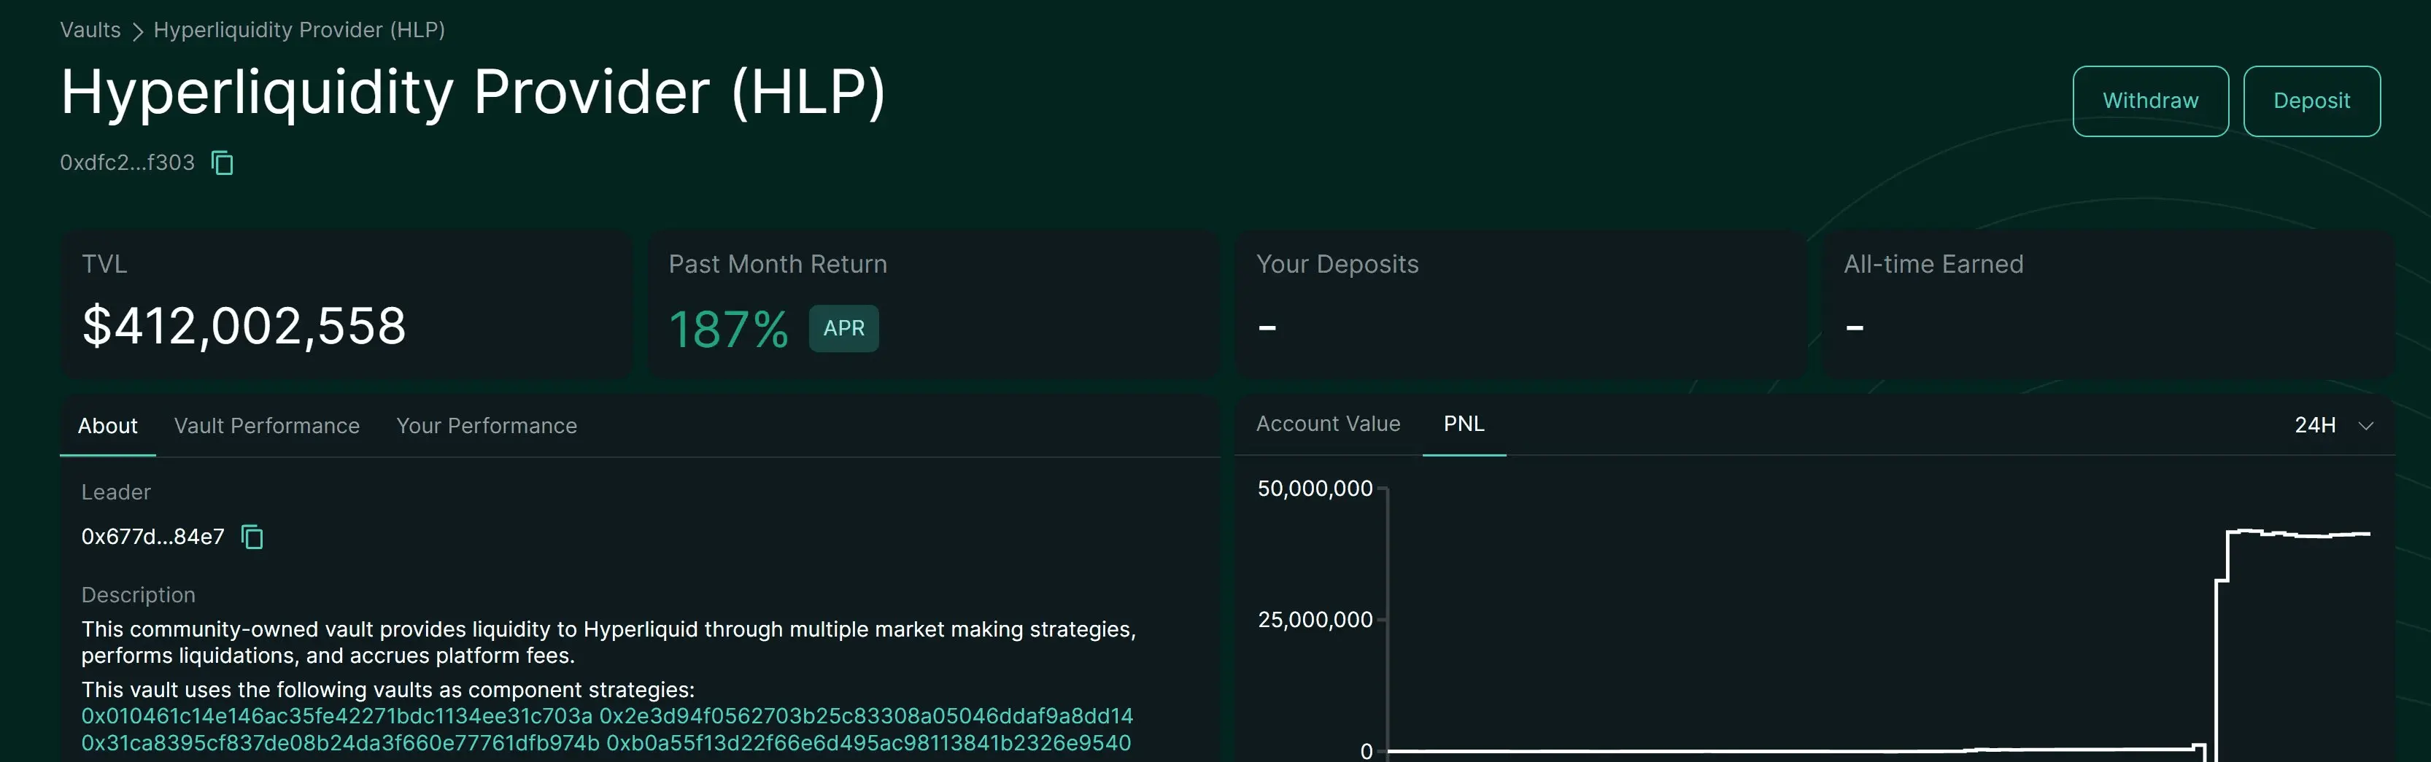Click the Description label
Screen dimensions: 2431x762
139,595
